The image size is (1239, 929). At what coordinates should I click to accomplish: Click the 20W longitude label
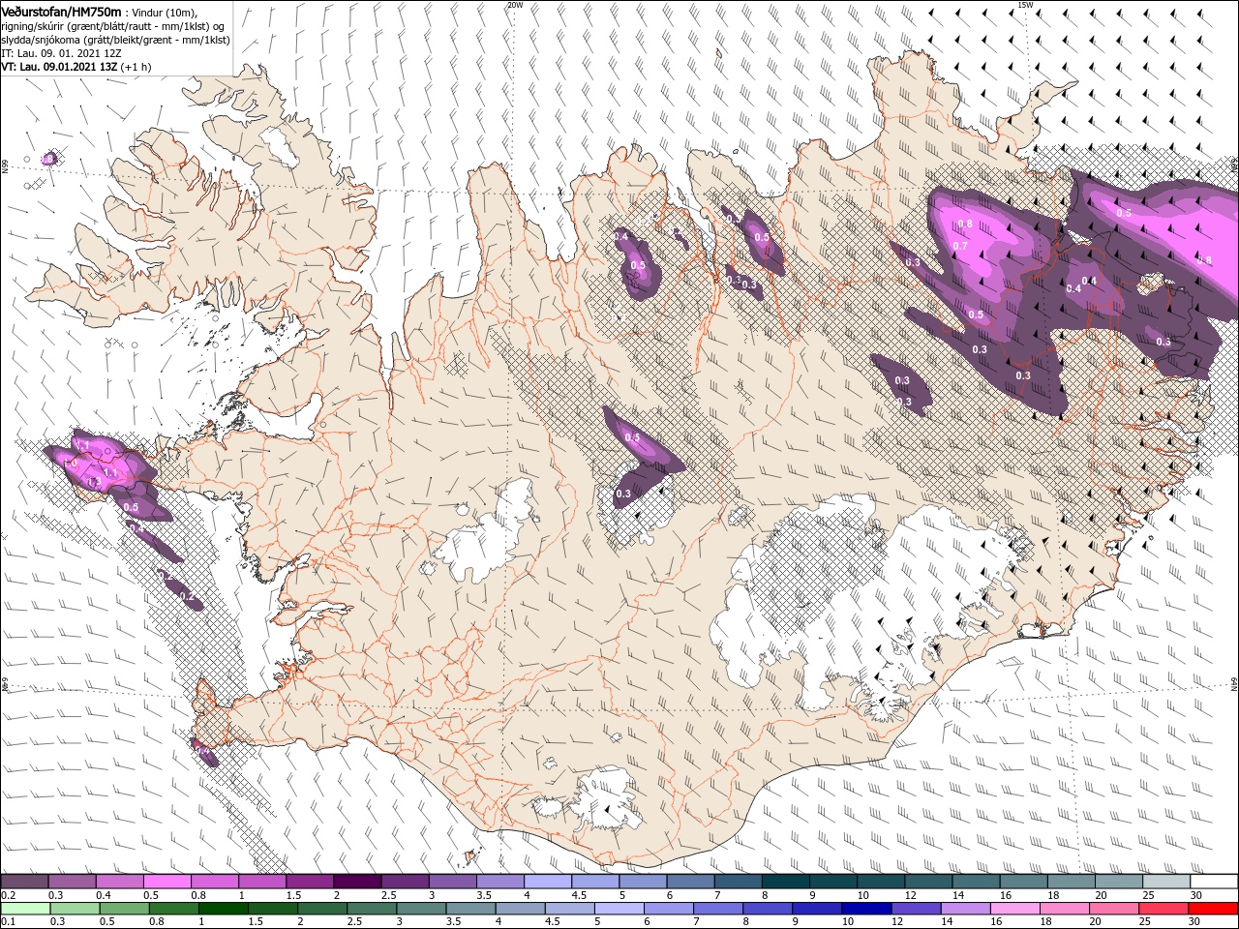coord(515,5)
